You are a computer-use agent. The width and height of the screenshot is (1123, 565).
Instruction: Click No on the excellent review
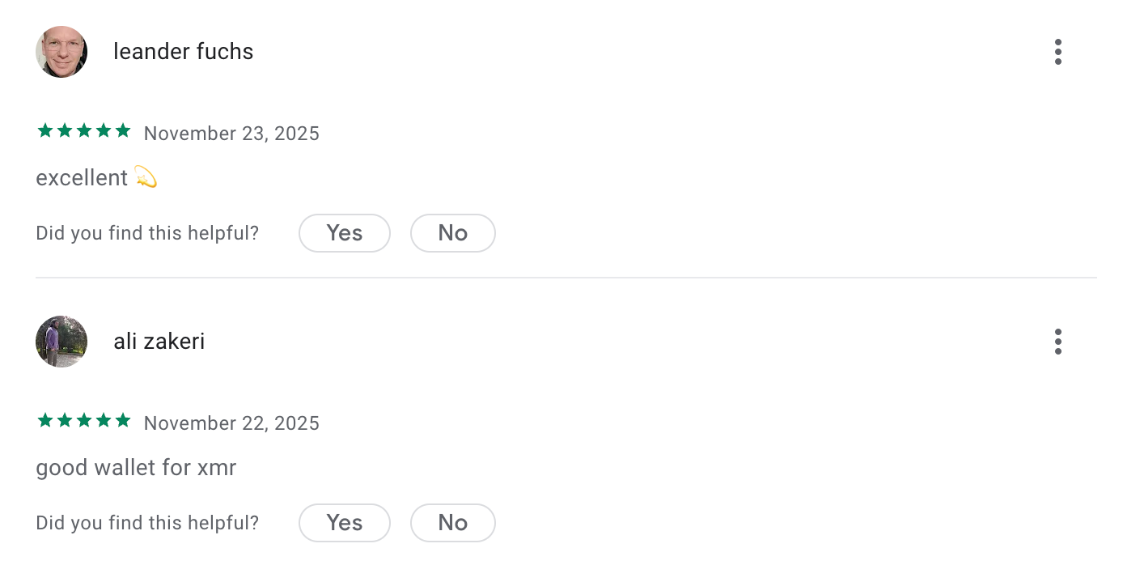click(x=452, y=232)
